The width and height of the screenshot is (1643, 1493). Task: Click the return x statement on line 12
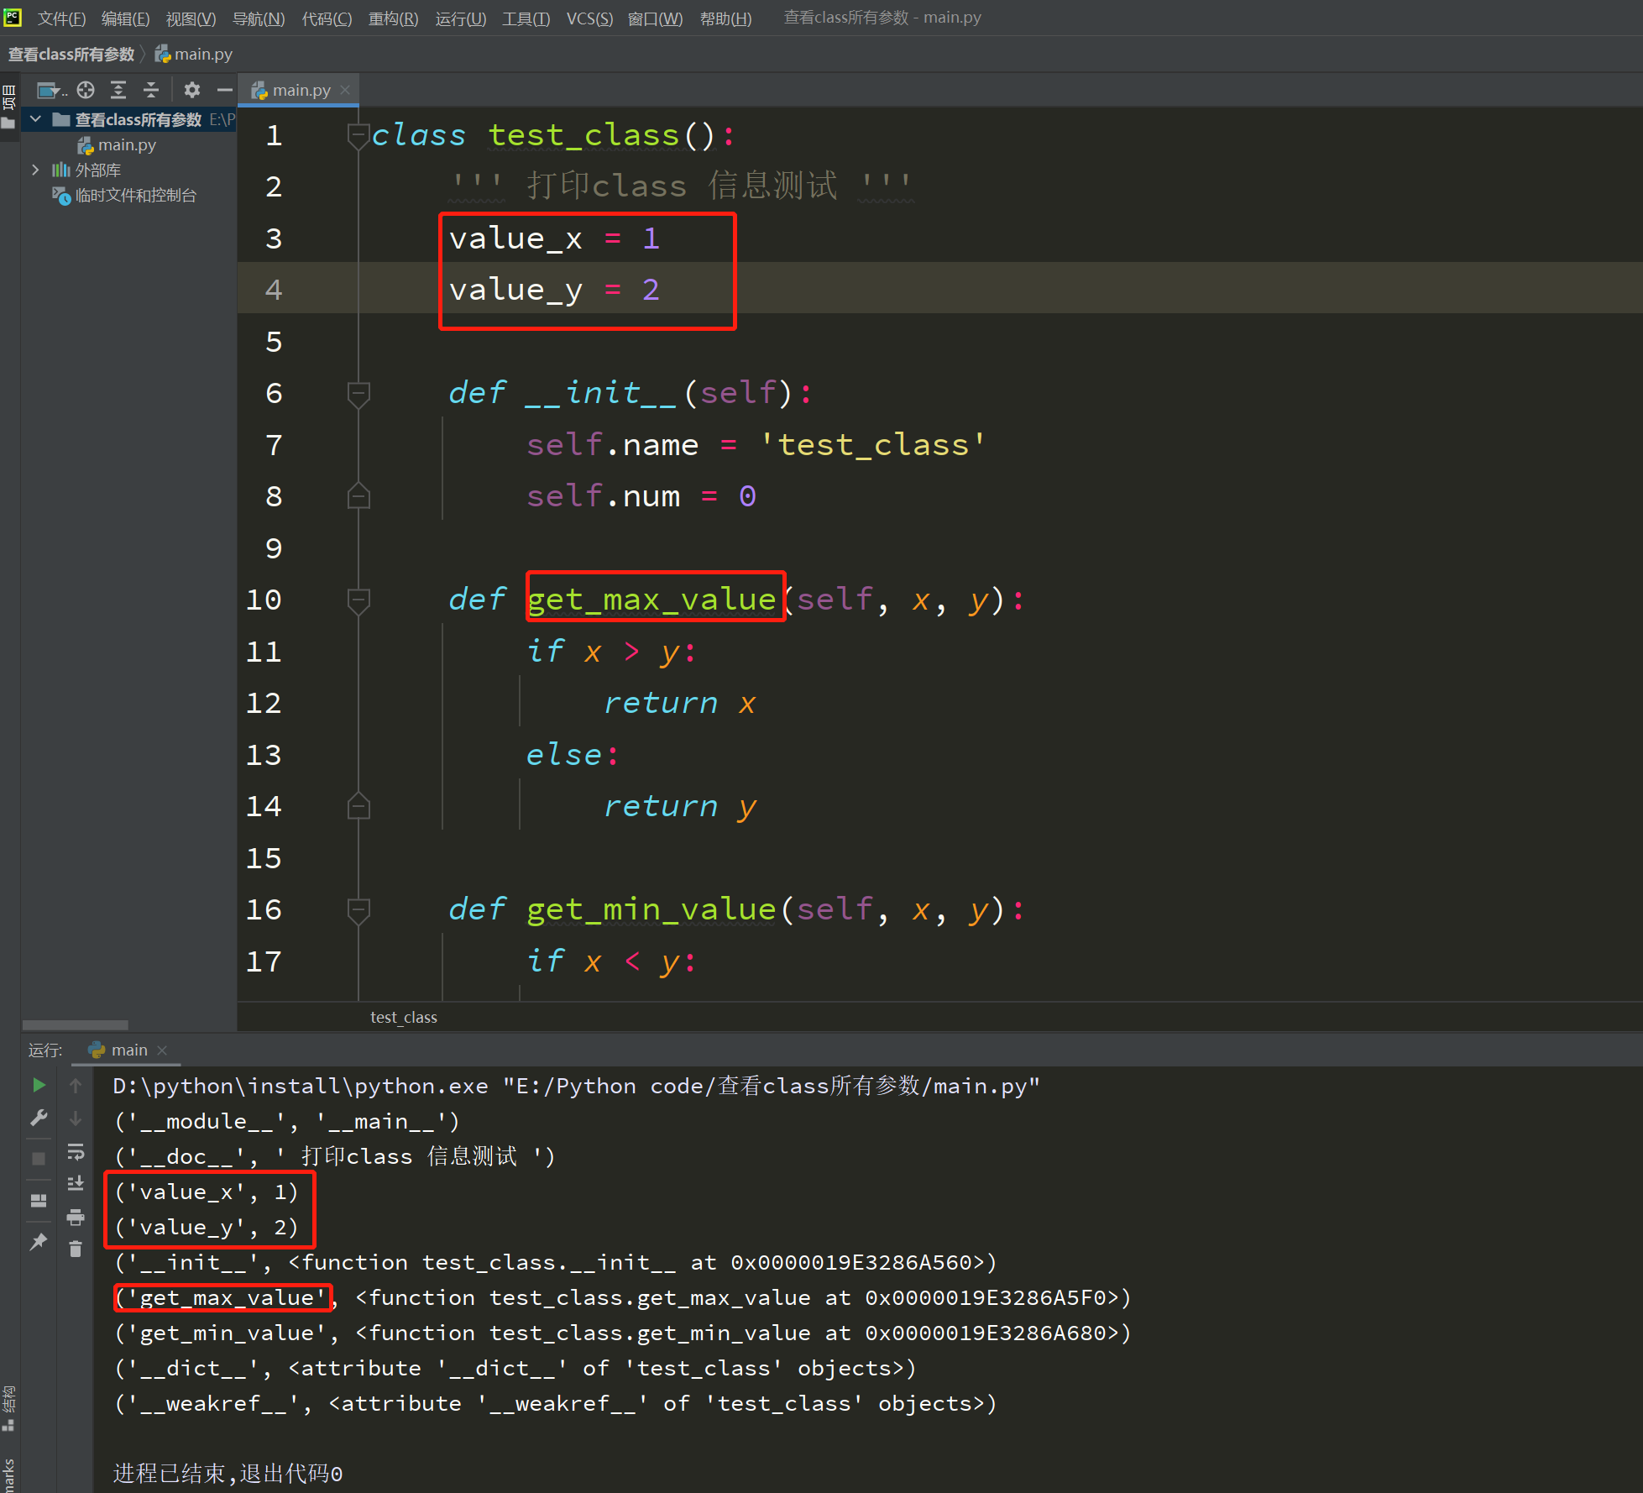tap(680, 703)
